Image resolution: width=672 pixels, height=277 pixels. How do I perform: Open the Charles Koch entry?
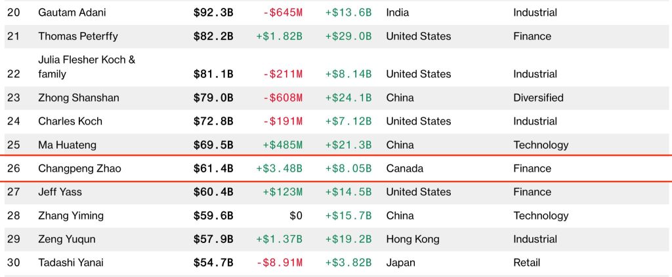coord(70,121)
